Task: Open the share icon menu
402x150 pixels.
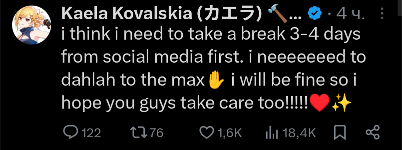Action: tap(372, 132)
